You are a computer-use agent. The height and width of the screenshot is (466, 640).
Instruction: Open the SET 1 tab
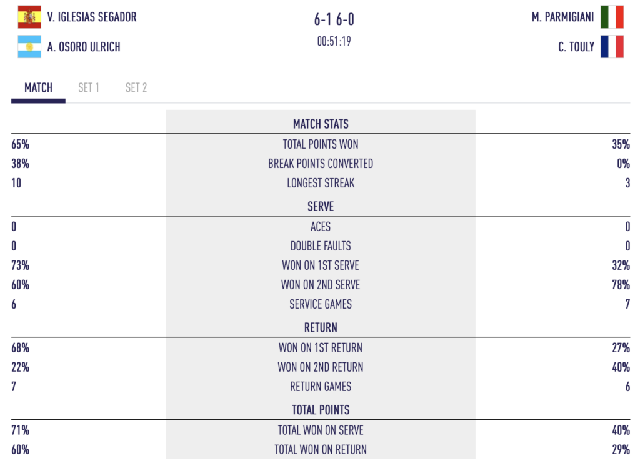point(89,88)
